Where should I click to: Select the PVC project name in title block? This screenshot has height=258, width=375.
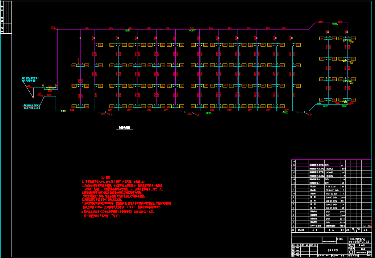pyautogui.click(x=359, y=240)
